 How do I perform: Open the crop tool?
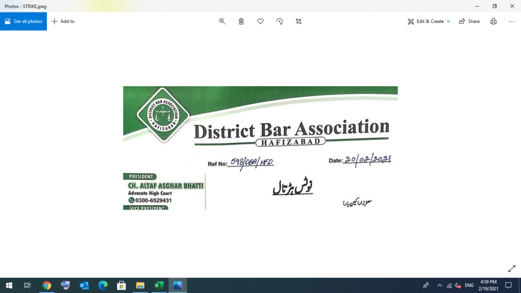point(298,21)
